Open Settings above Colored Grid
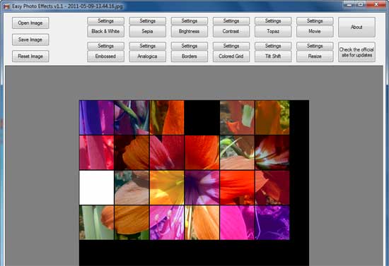389x266 pixels. pyautogui.click(x=231, y=46)
